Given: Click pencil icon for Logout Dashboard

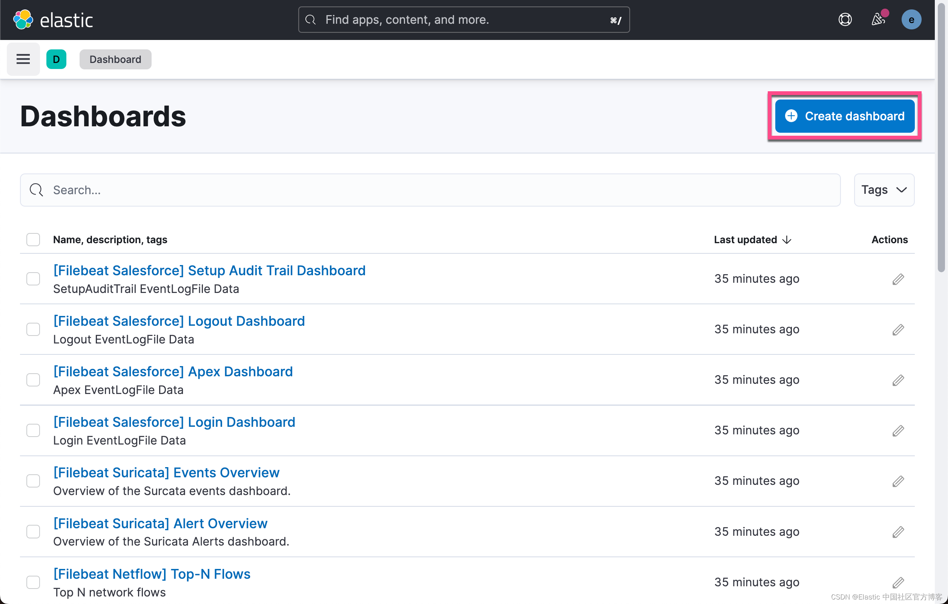Looking at the screenshot, I should click(898, 329).
